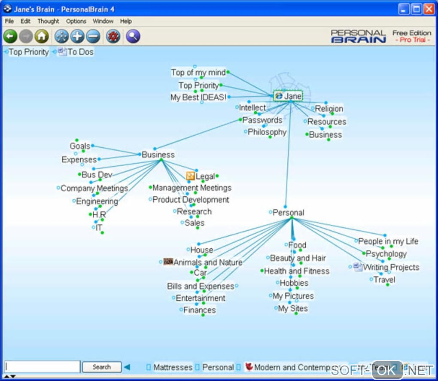
Task: Click the Search button
Action: 102,367
